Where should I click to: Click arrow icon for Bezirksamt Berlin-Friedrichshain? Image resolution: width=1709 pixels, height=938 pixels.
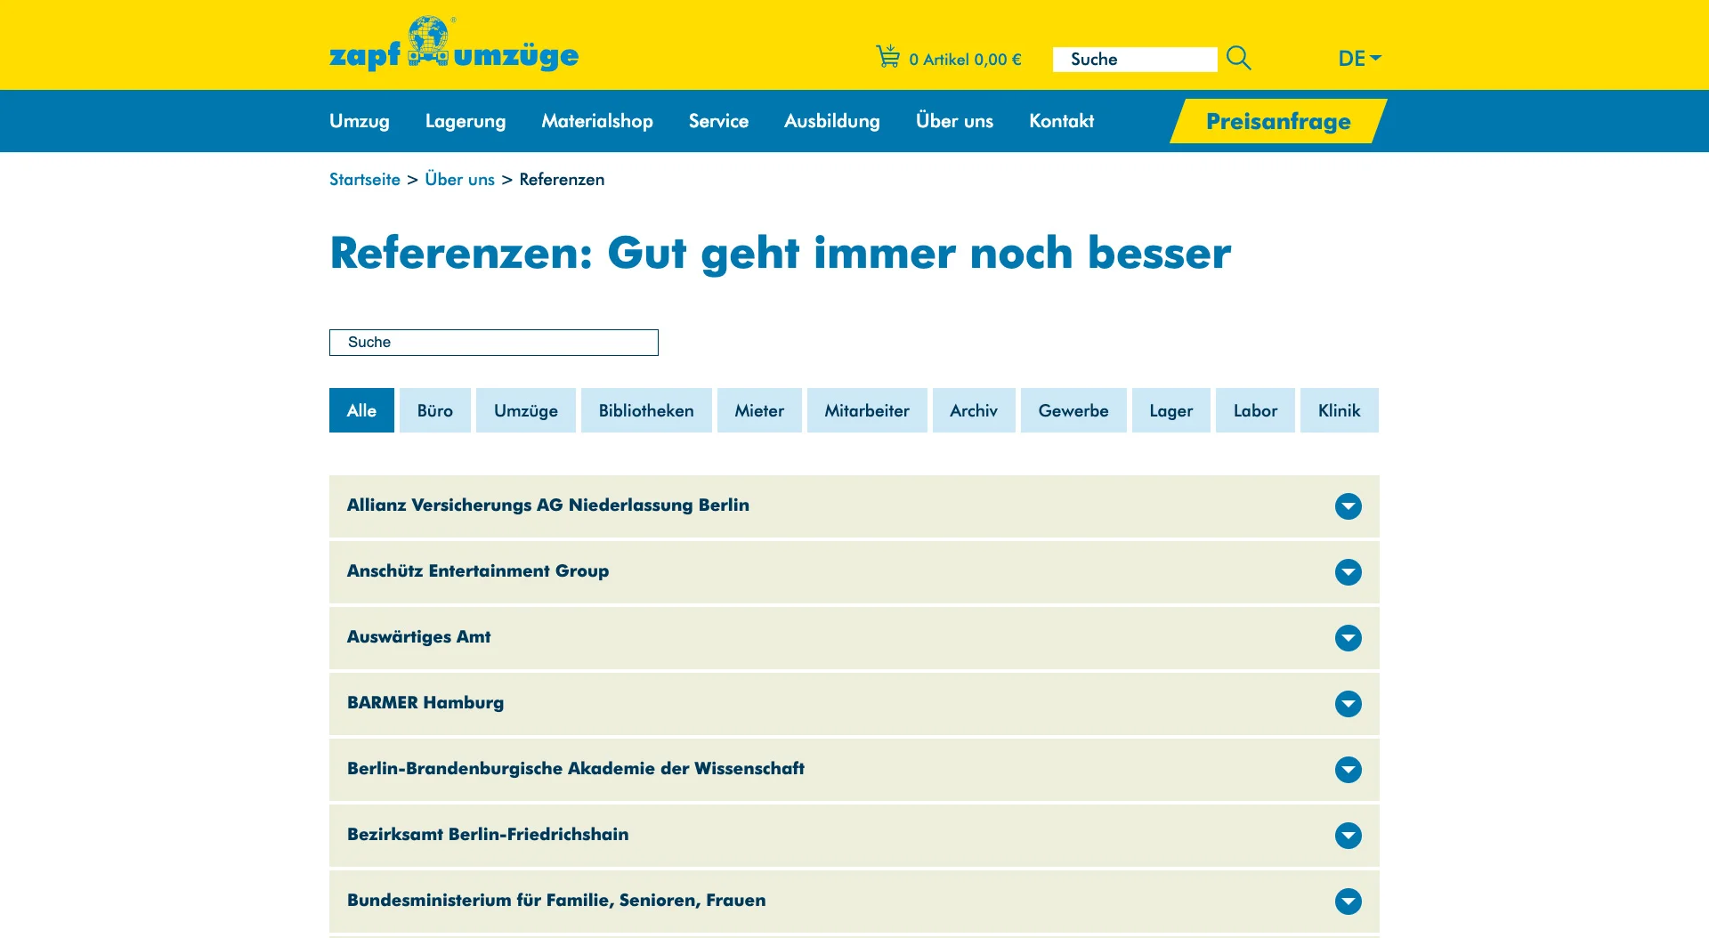coord(1348,836)
